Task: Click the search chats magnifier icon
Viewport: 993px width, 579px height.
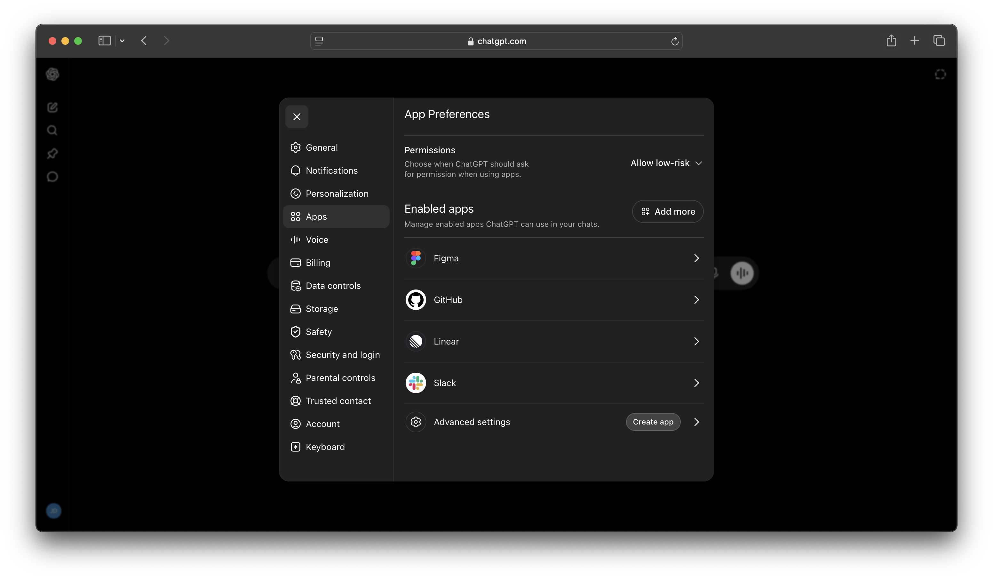Action: pos(52,130)
